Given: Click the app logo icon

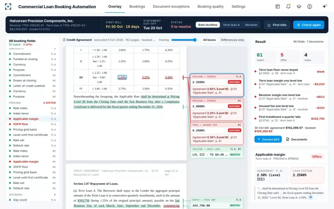Looking at the screenshot, I should click(8, 6).
